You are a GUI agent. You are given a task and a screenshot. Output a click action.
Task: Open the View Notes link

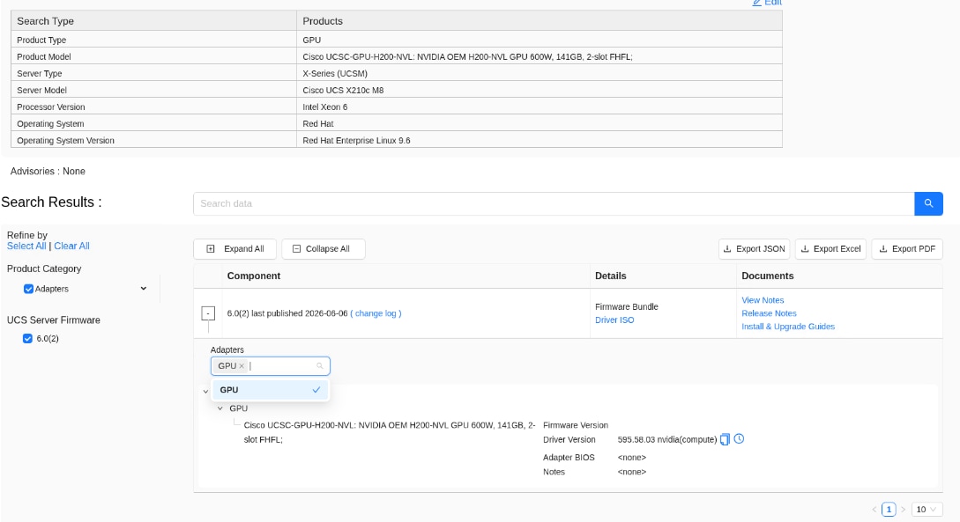coord(763,300)
